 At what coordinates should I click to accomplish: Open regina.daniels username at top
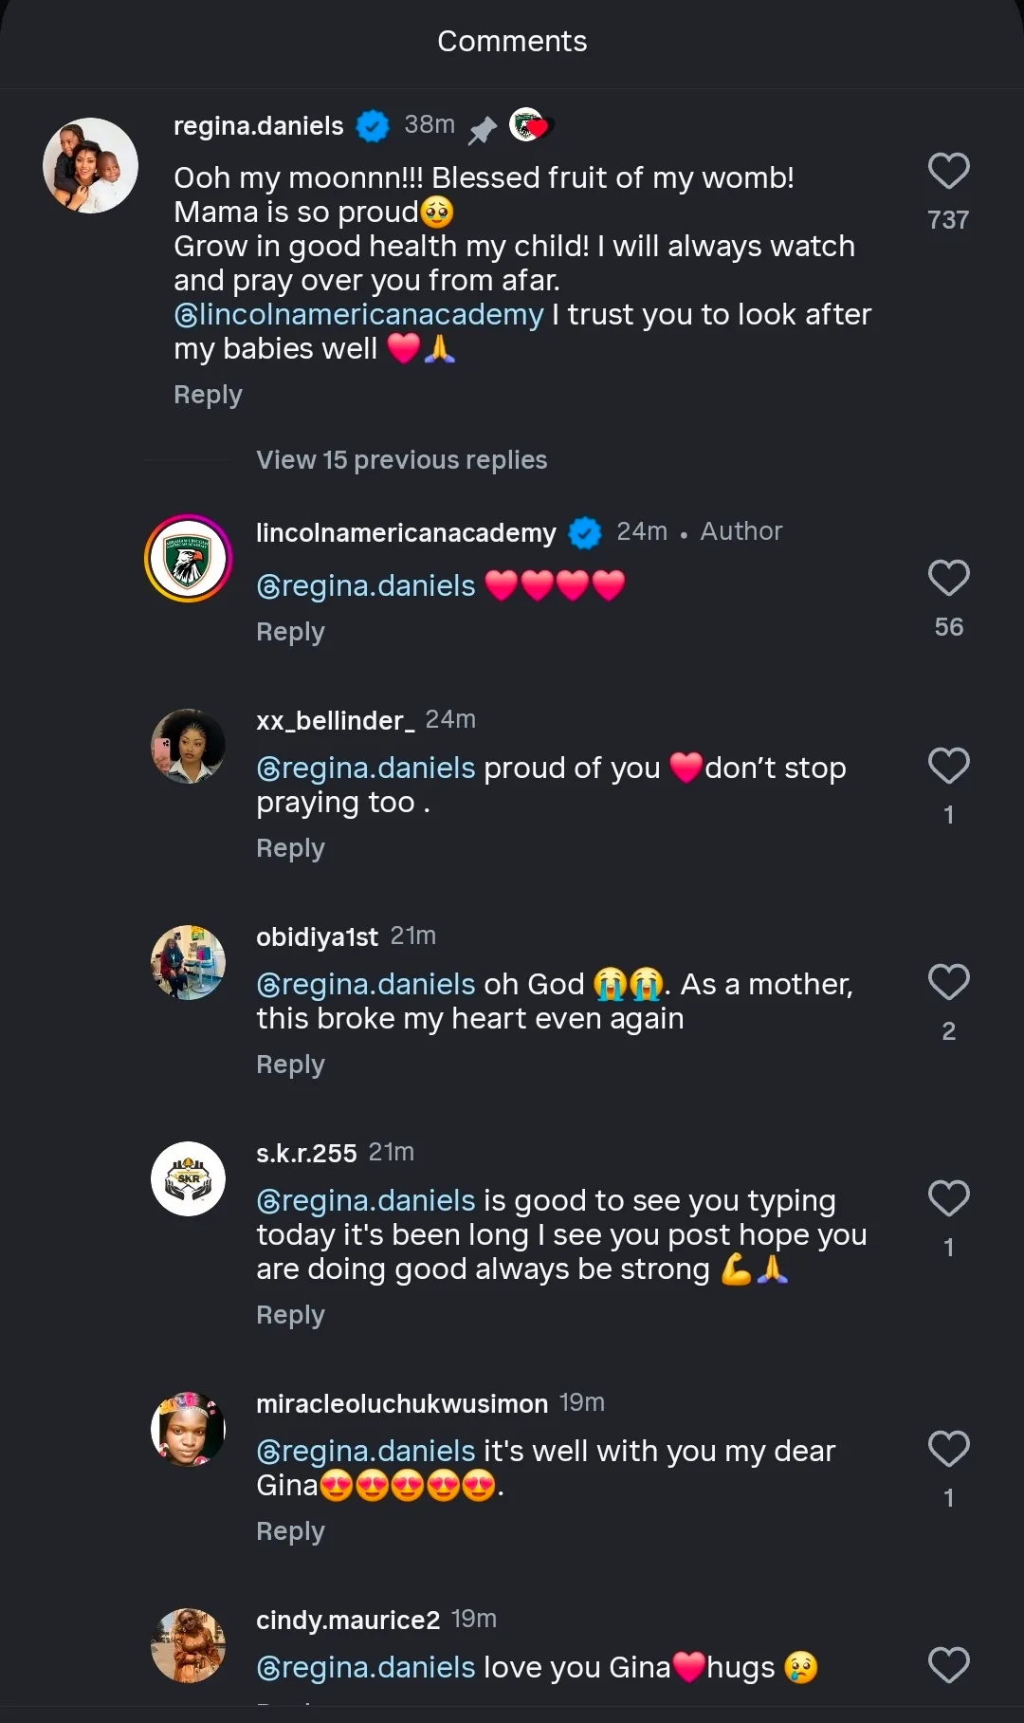(258, 126)
